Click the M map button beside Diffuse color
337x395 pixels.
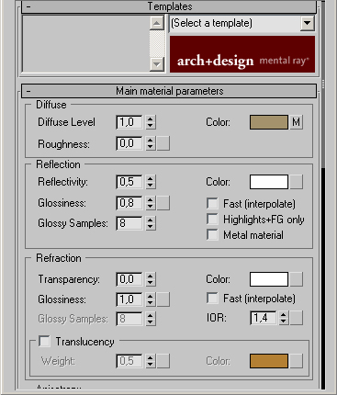(296, 122)
